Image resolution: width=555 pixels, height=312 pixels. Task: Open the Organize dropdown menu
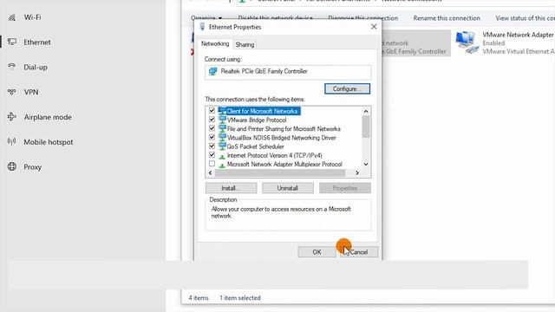pyautogui.click(x=206, y=18)
